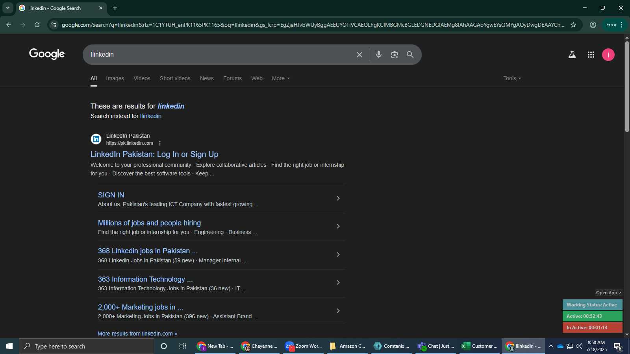Switch to the Short videos tab
Viewport: 630px width, 354px height.
click(x=175, y=78)
